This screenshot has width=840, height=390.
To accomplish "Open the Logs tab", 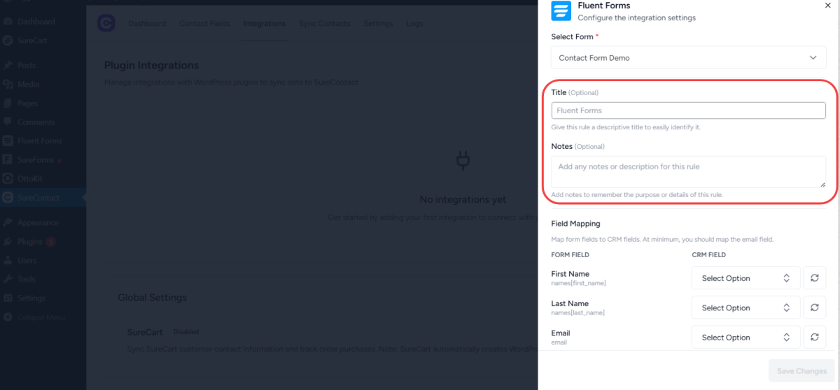I will click(x=414, y=24).
